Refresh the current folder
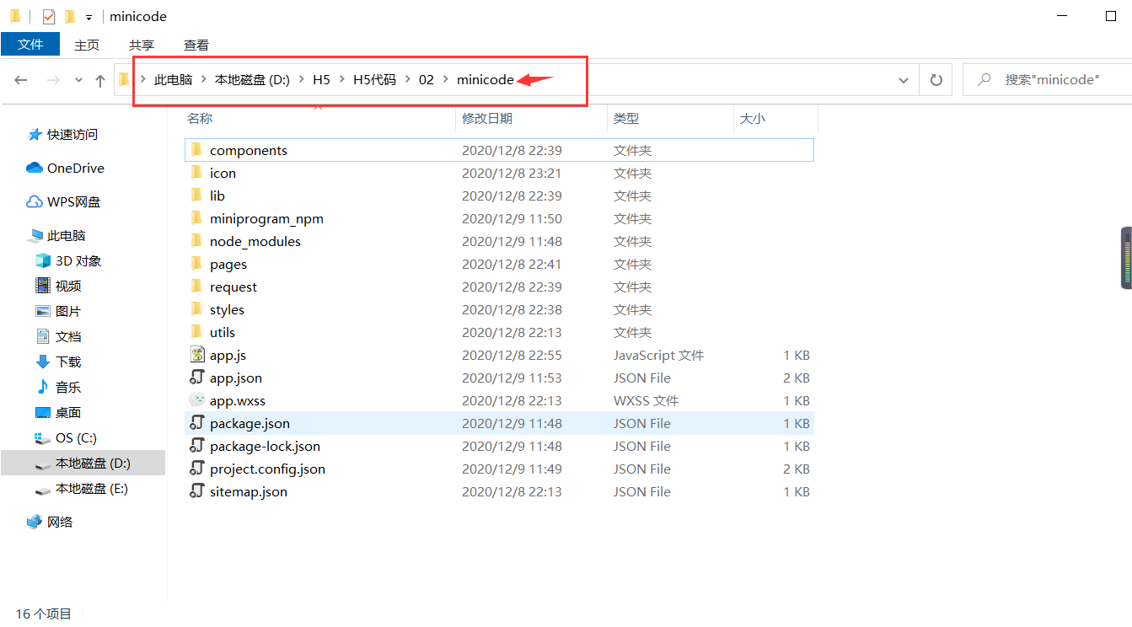This screenshot has width=1132, height=627. tap(936, 80)
